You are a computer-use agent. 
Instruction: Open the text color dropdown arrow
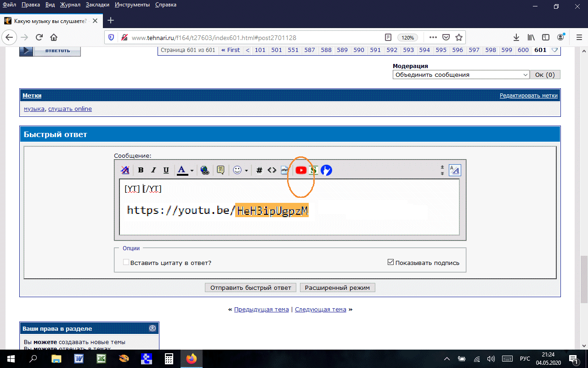192,171
